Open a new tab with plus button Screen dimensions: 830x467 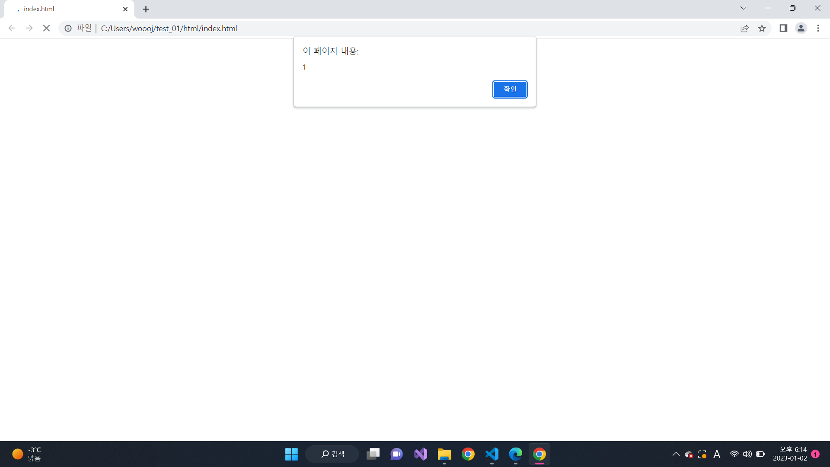tap(146, 9)
